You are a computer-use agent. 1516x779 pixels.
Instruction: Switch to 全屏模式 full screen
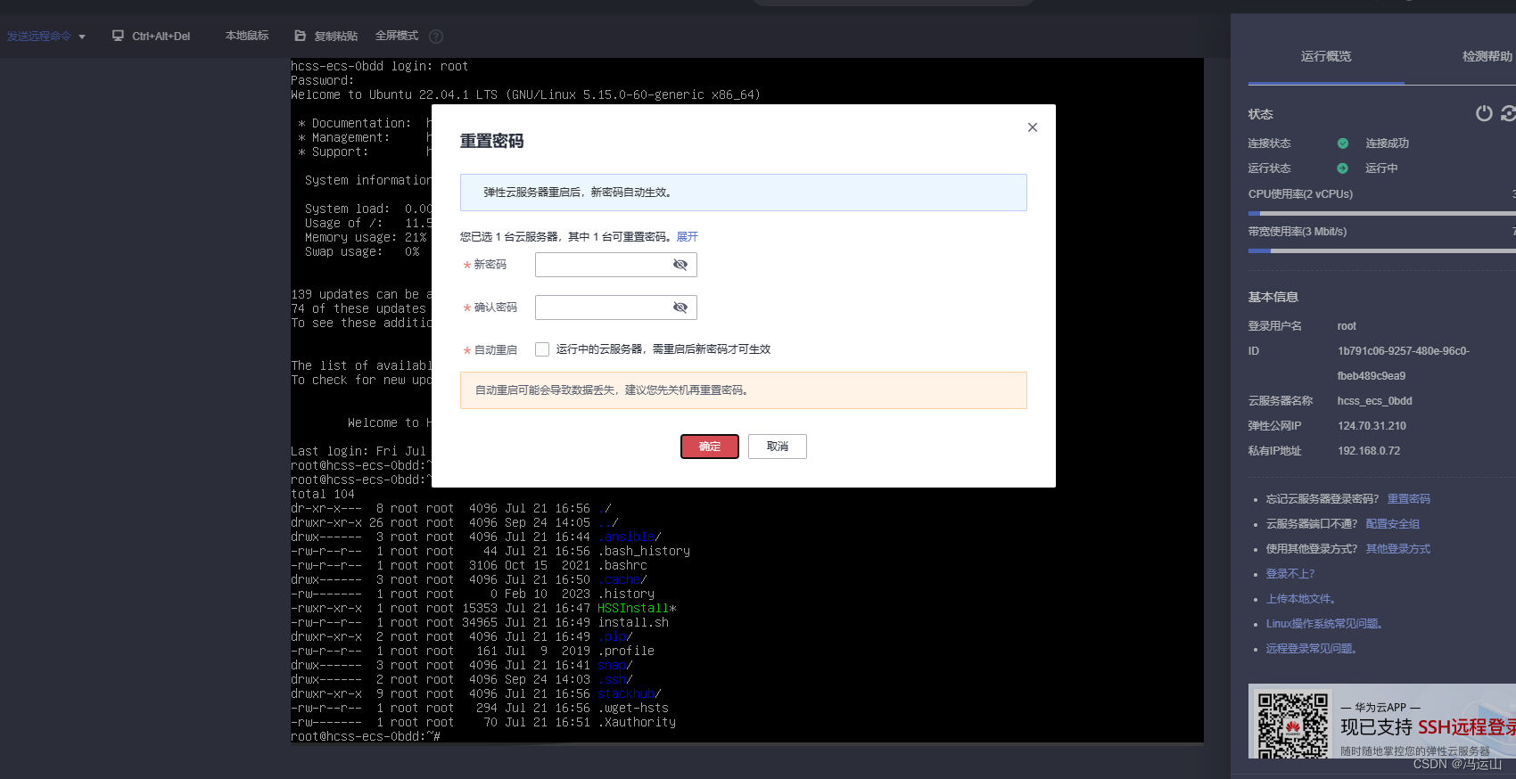397,36
